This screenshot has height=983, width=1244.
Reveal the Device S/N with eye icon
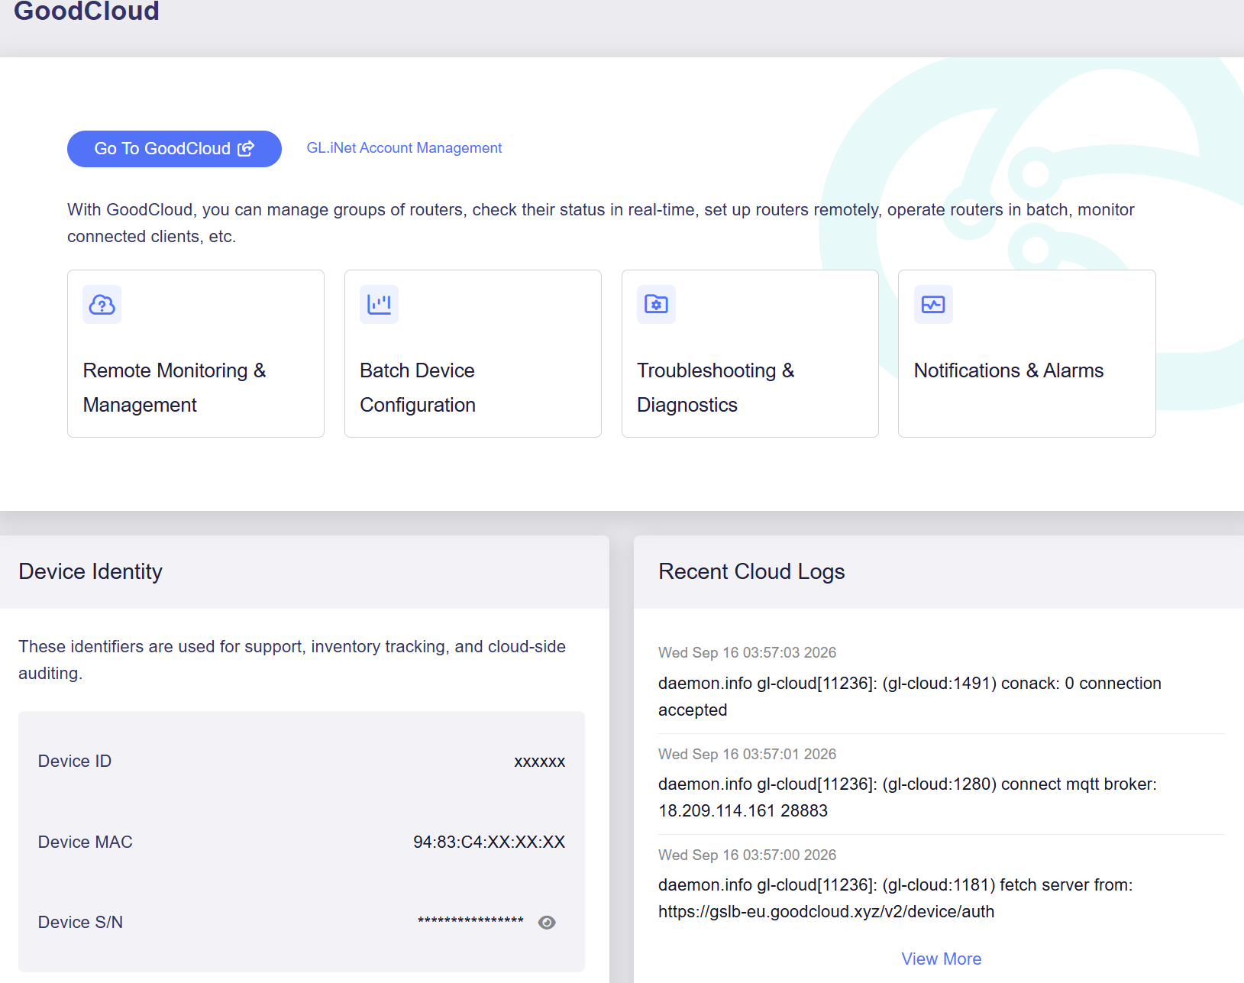click(x=547, y=923)
